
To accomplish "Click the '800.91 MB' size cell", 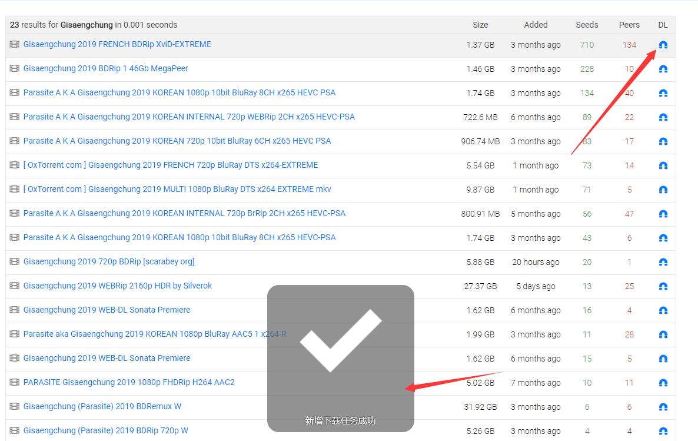I will coord(480,214).
